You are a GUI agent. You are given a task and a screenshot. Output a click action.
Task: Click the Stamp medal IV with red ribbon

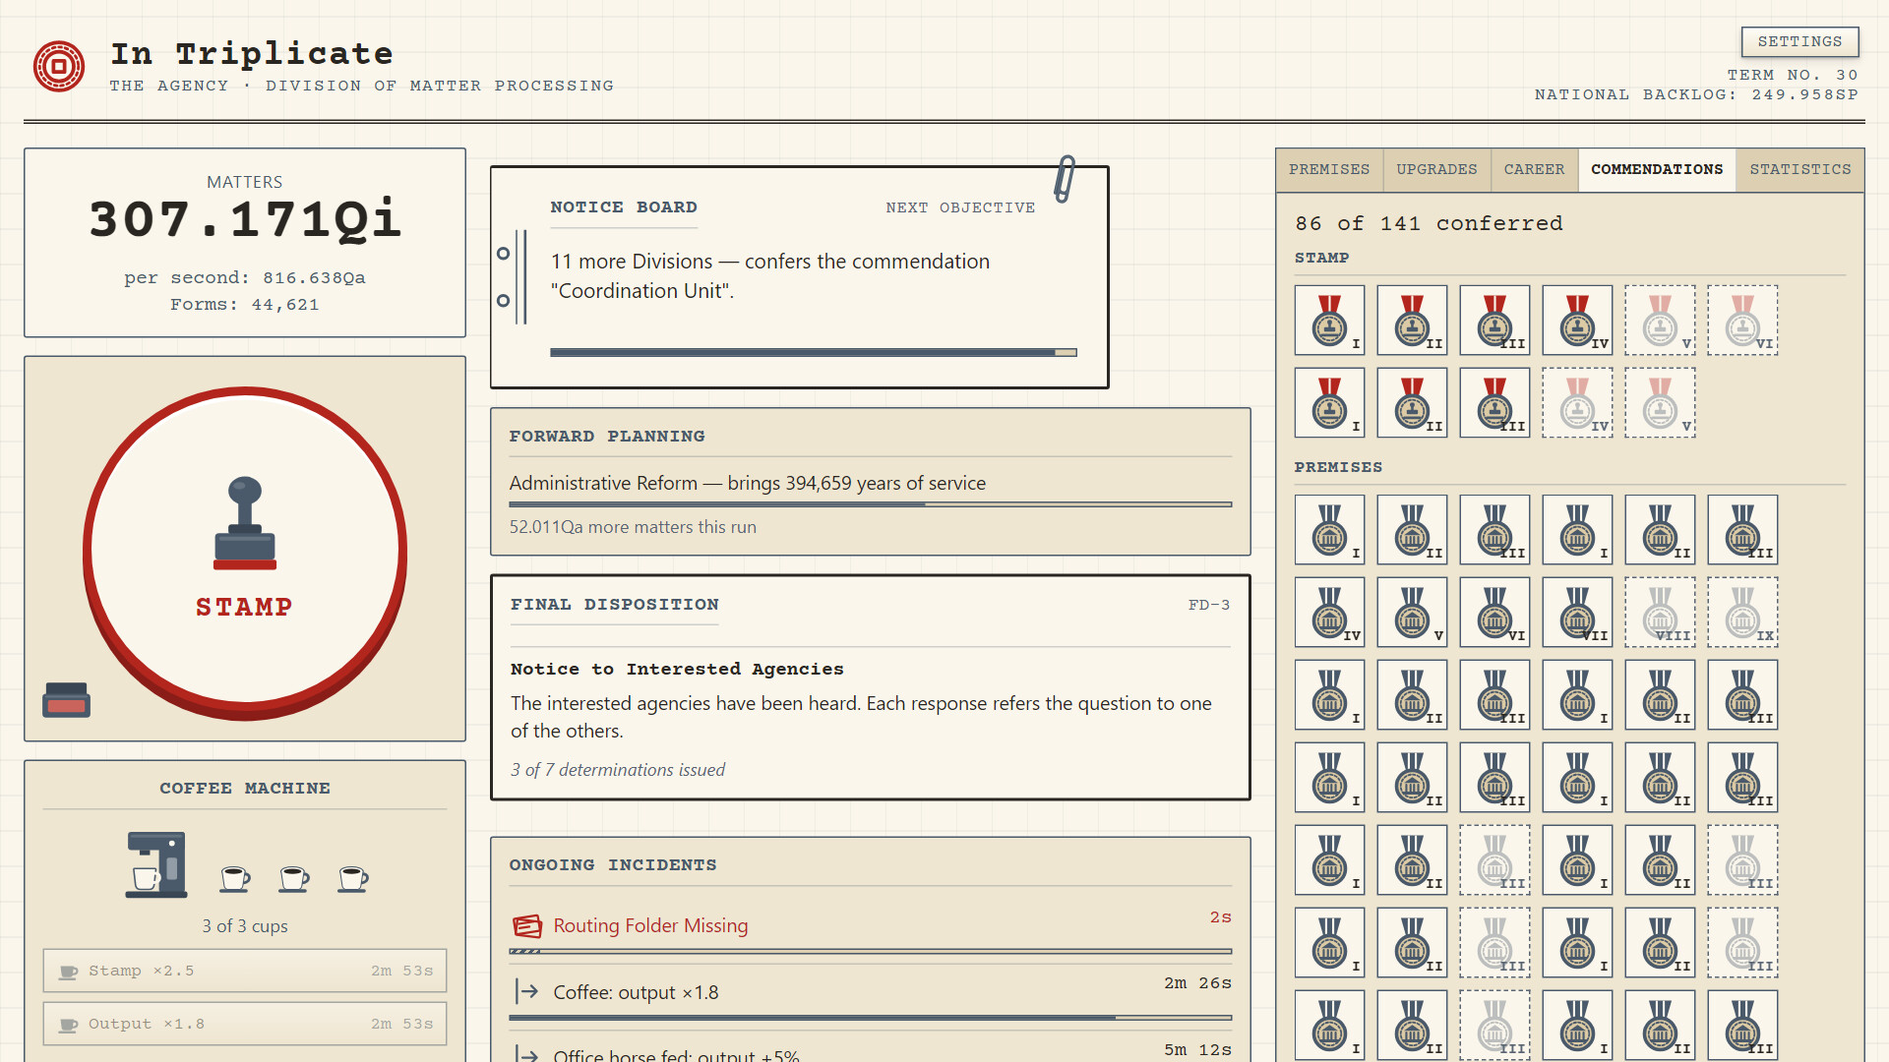coord(1577,320)
